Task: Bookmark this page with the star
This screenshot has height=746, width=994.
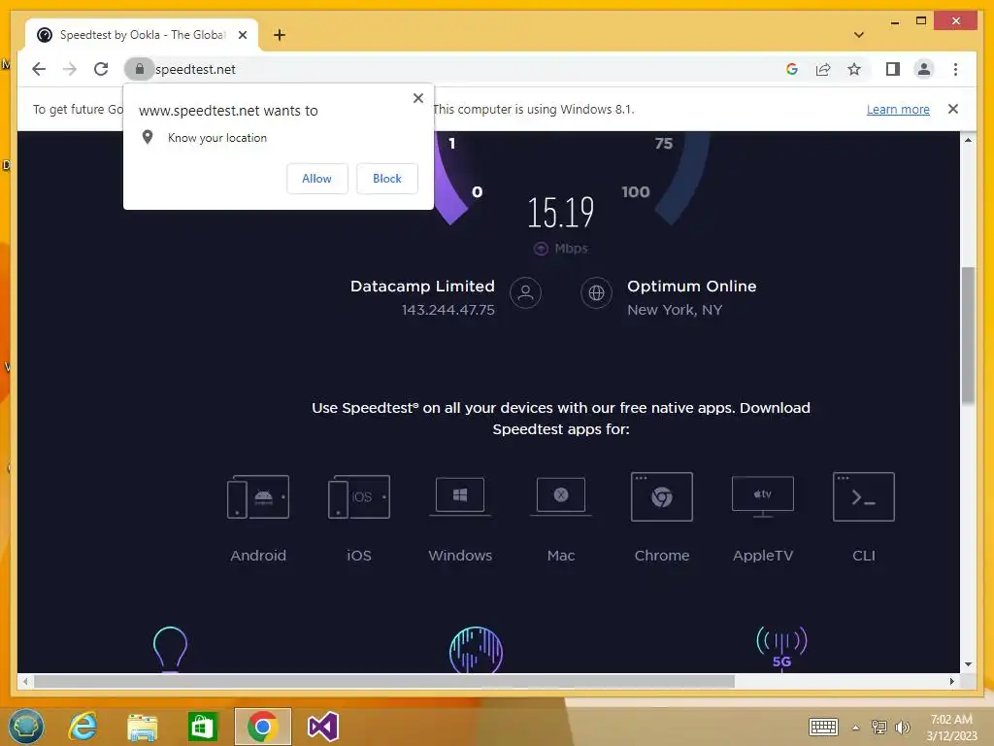Action: point(854,69)
